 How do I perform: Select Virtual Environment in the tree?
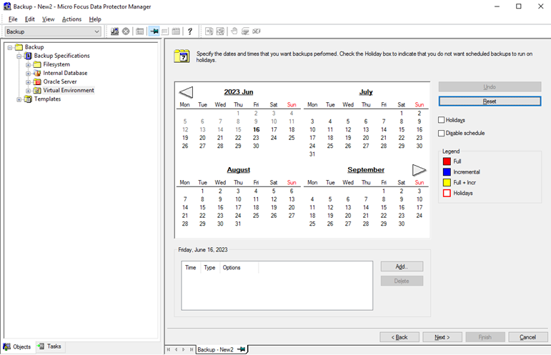pos(69,90)
